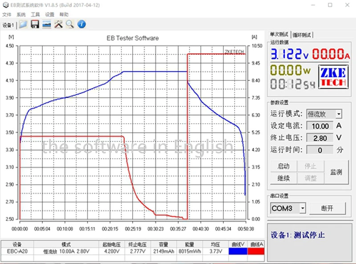Click the ZKE TECH logo
Image resolution: width=356 pixels, height=264 pixels.
(x=333, y=77)
